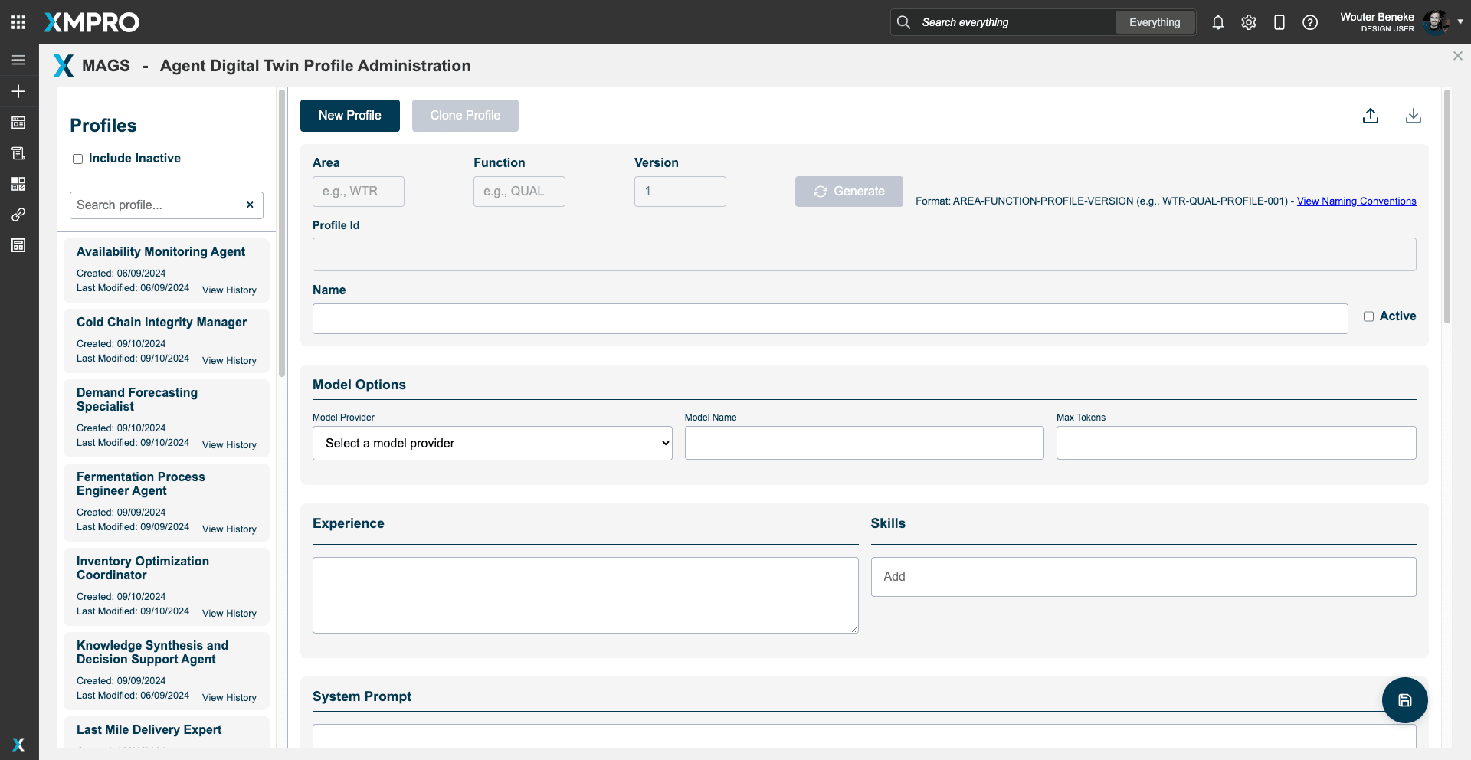Check the Active checkbox
This screenshot has width=1471, height=760.
[x=1368, y=316]
